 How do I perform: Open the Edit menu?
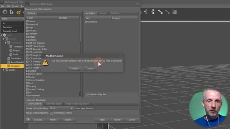(8, 6)
